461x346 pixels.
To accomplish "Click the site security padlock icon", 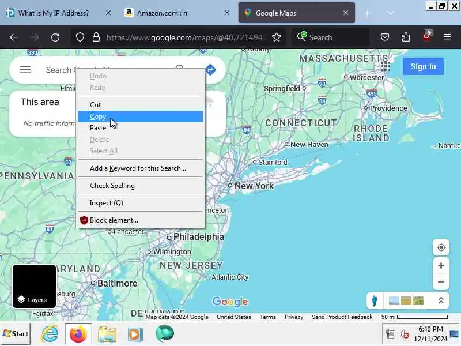I will coord(96,37).
